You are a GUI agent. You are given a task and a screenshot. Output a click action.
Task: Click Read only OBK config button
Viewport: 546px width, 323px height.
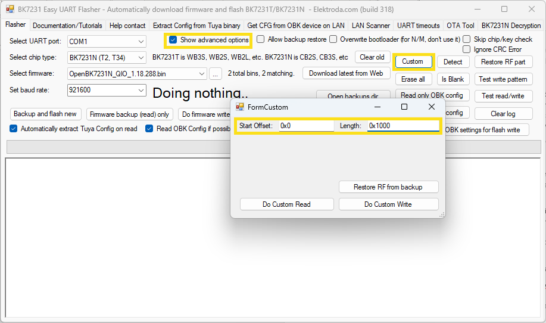pyautogui.click(x=432, y=95)
